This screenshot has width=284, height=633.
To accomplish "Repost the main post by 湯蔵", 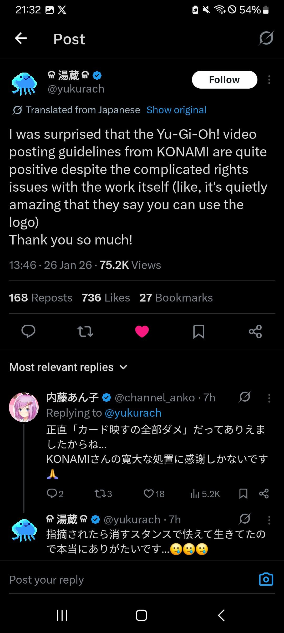I will pos(85,331).
